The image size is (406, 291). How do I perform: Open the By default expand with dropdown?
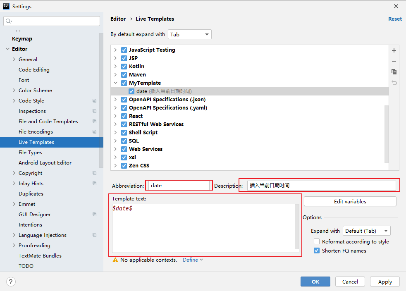[189, 34]
